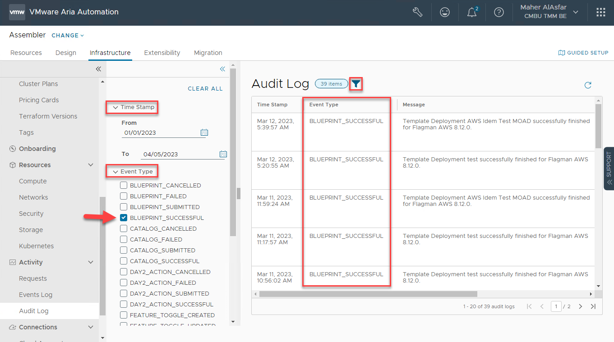Viewport: 614px width, 342px height.
Task: Click the filter funnel icon beside Audit Log
Action: [356, 84]
